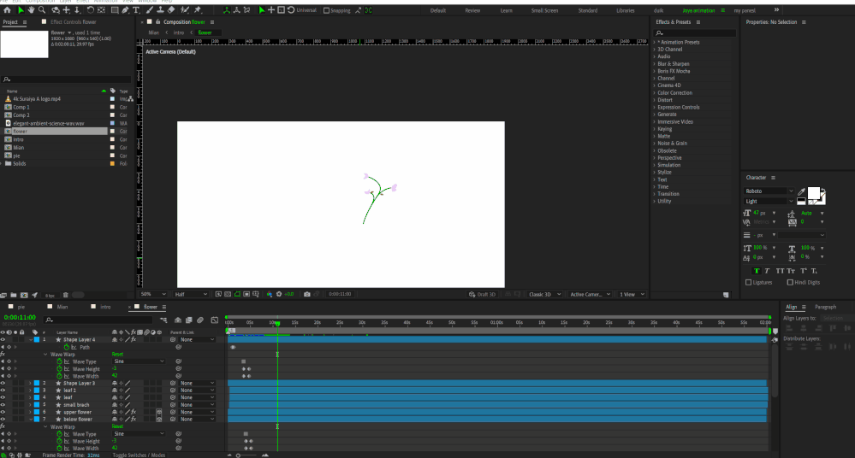Click the Faux Bold T button
Image resolution: width=855 pixels, height=458 pixels.
click(757, 271)
